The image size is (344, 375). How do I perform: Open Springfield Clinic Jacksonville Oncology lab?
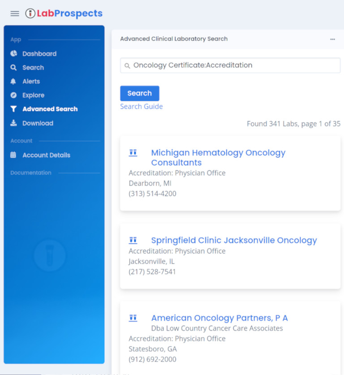[x=234, y=240]
